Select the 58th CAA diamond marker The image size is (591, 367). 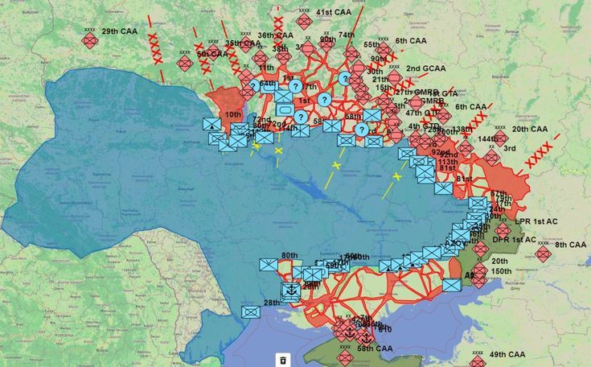[x=345, y=357]
